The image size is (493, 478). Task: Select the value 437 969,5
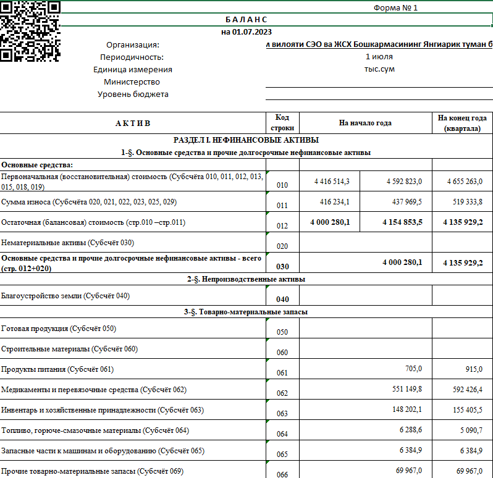pyautogui.click(x=407, y=202)
